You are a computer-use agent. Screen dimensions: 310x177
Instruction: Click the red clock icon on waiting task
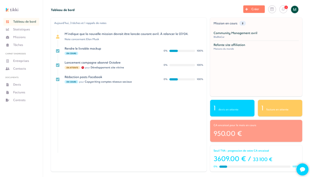83,68
